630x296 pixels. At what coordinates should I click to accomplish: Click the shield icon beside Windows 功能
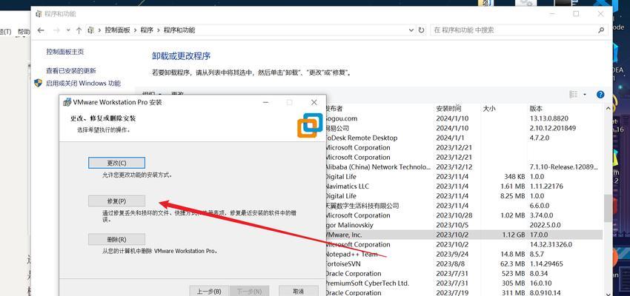[x=38, y=84]
